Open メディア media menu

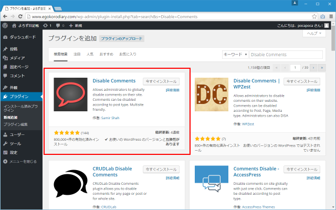[21, 58]
